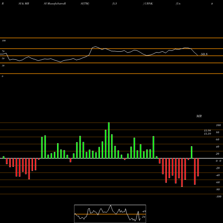Click the MR label above histogram

(199, 116)
